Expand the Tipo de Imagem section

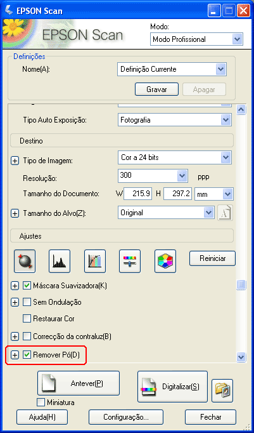15,161
